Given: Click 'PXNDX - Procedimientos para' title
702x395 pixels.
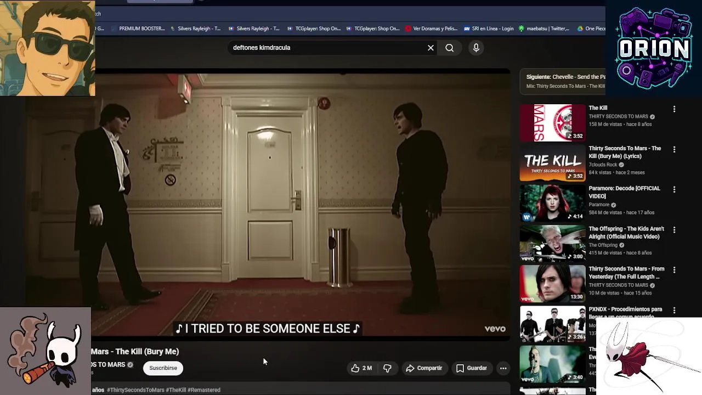Looking at the screenshot, I should (x=625, y=309).
